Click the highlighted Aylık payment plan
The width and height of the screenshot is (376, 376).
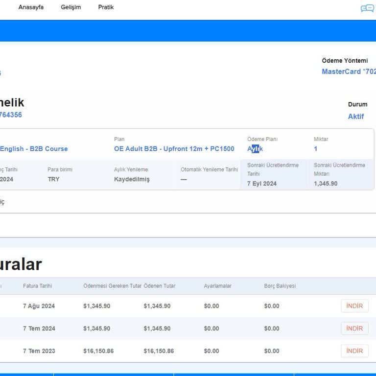[255, 149]
